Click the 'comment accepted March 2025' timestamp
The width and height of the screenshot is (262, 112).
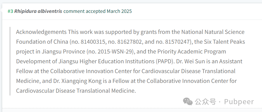pyautogui.click(x=98, y=11)
